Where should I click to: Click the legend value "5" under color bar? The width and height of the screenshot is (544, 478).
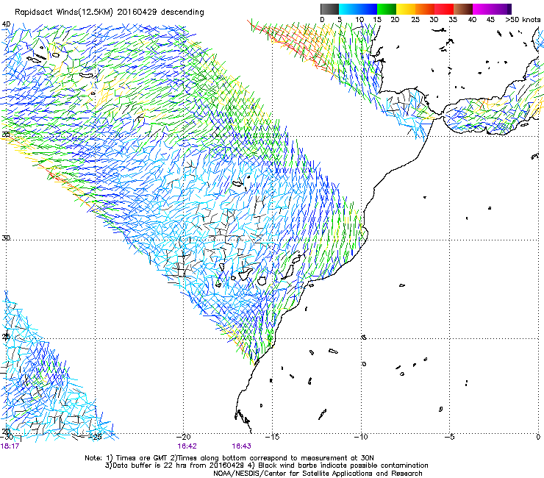tap(340, 20)
